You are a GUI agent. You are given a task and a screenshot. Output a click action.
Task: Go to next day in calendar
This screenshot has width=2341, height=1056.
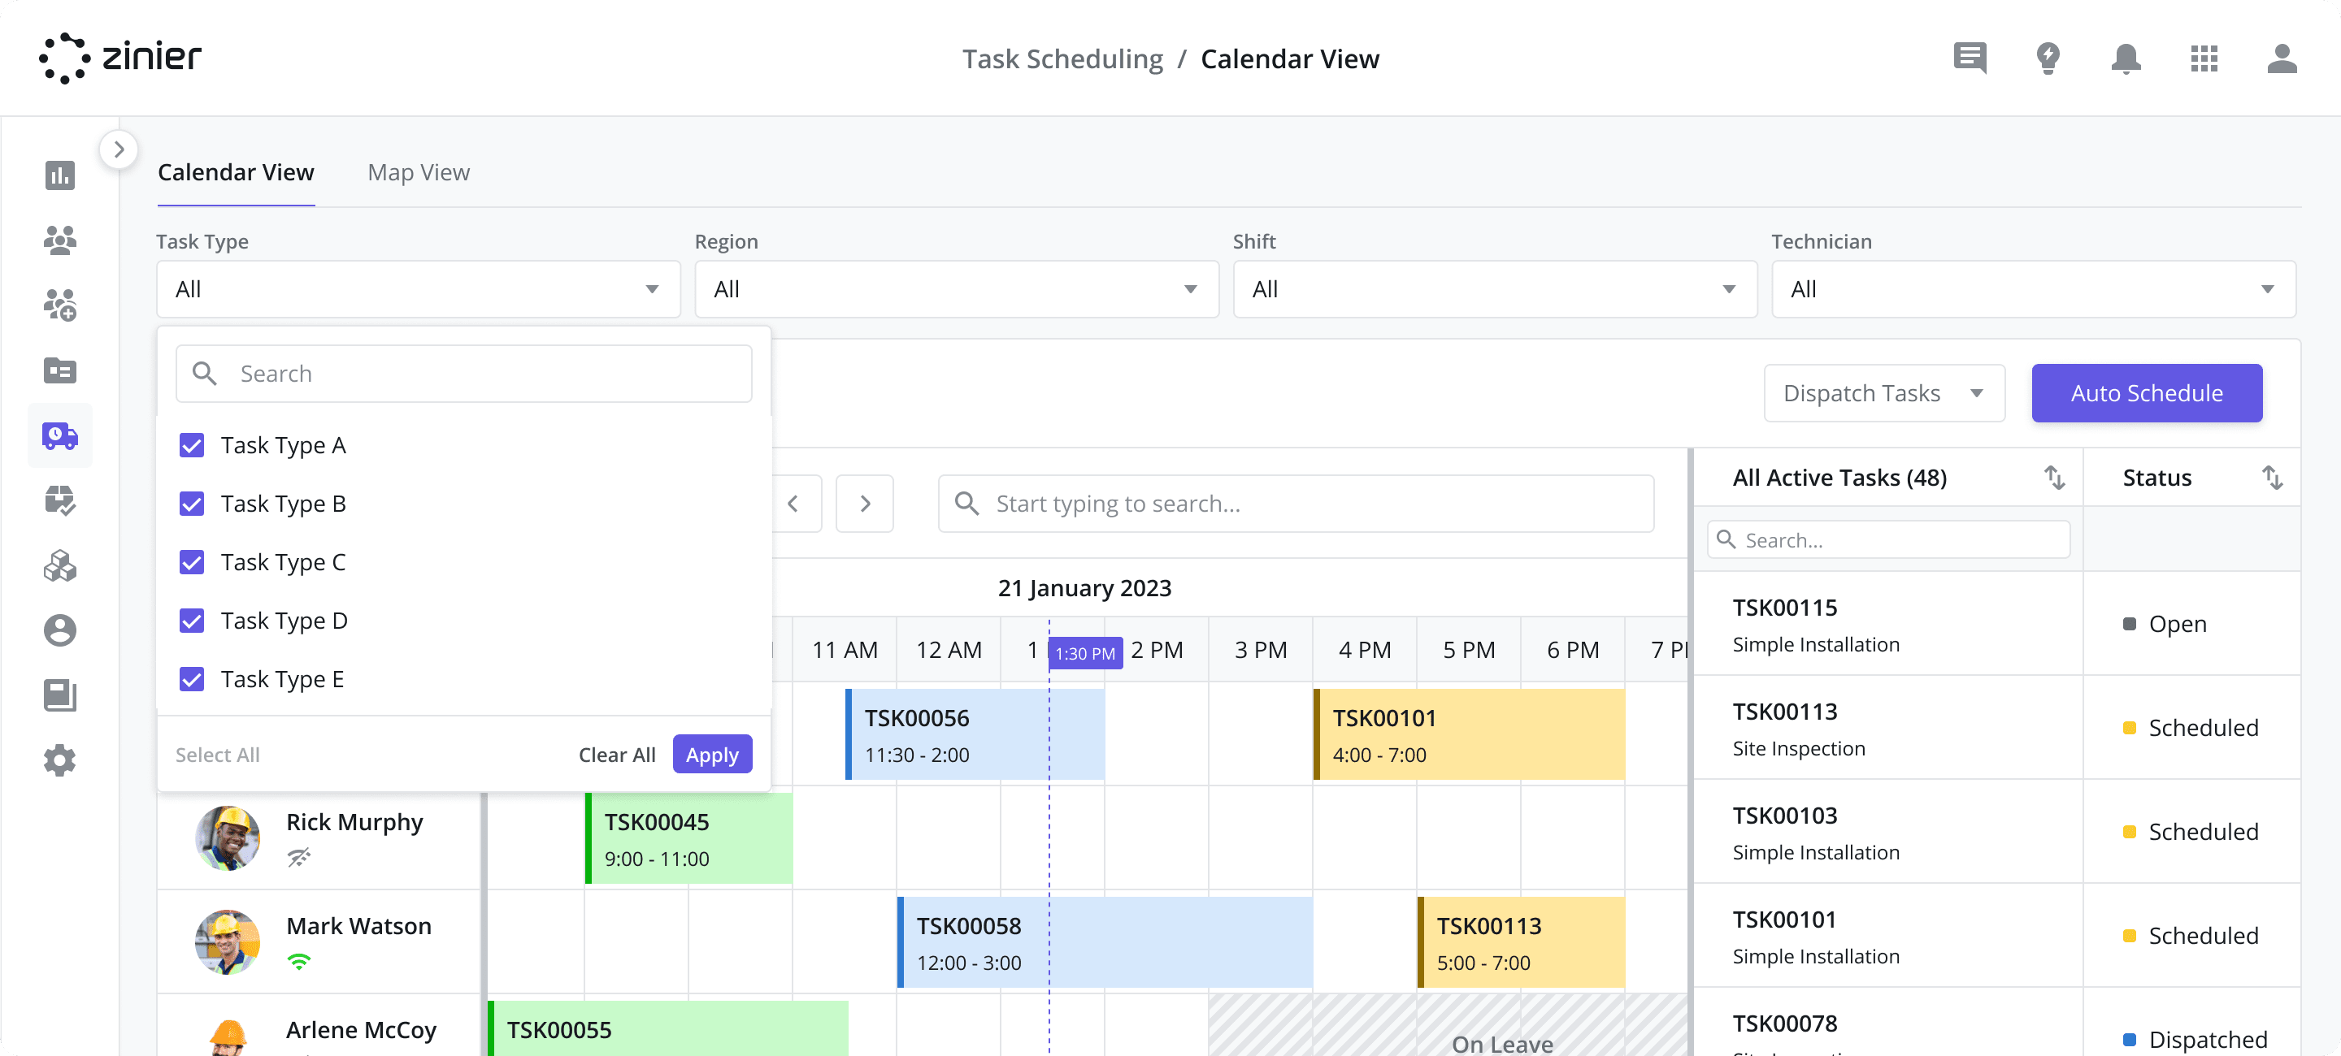point(864,503)
